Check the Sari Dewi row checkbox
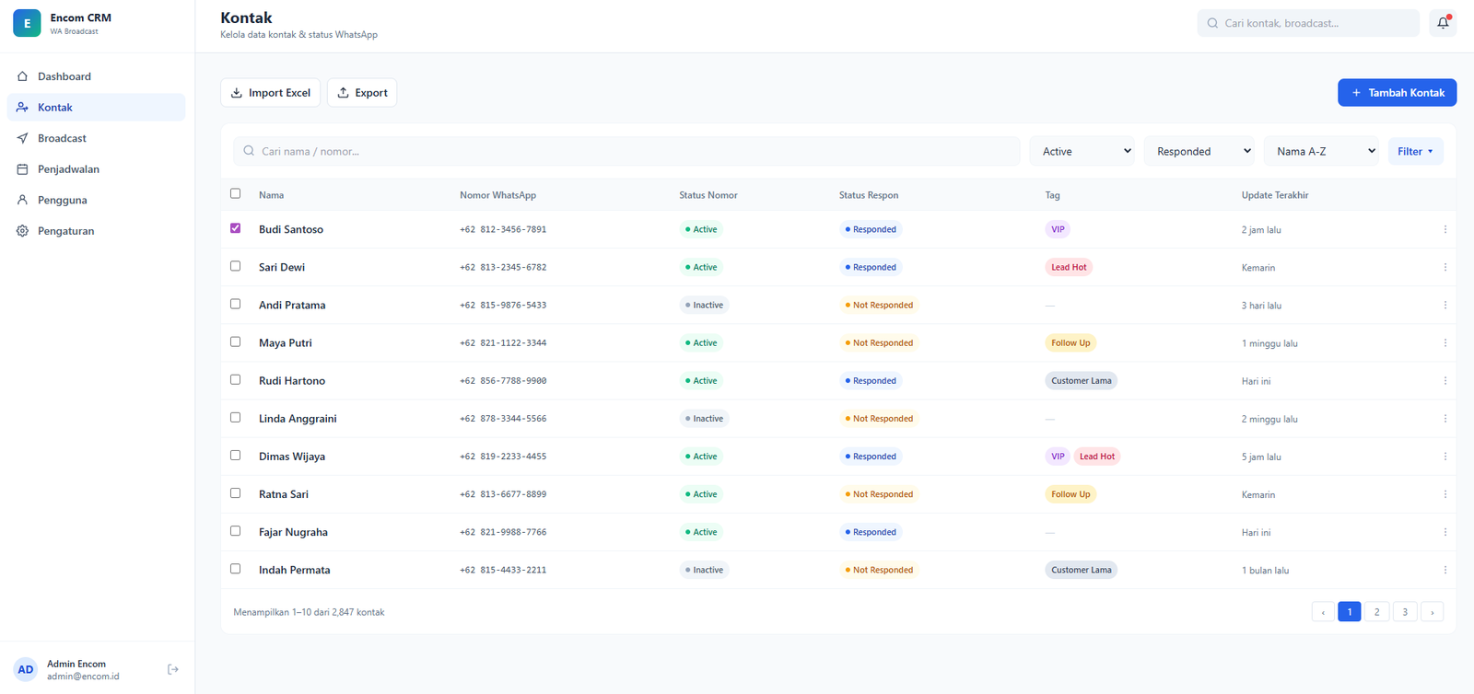This screenshot has height=694, width=1474. tap(235, 266)
